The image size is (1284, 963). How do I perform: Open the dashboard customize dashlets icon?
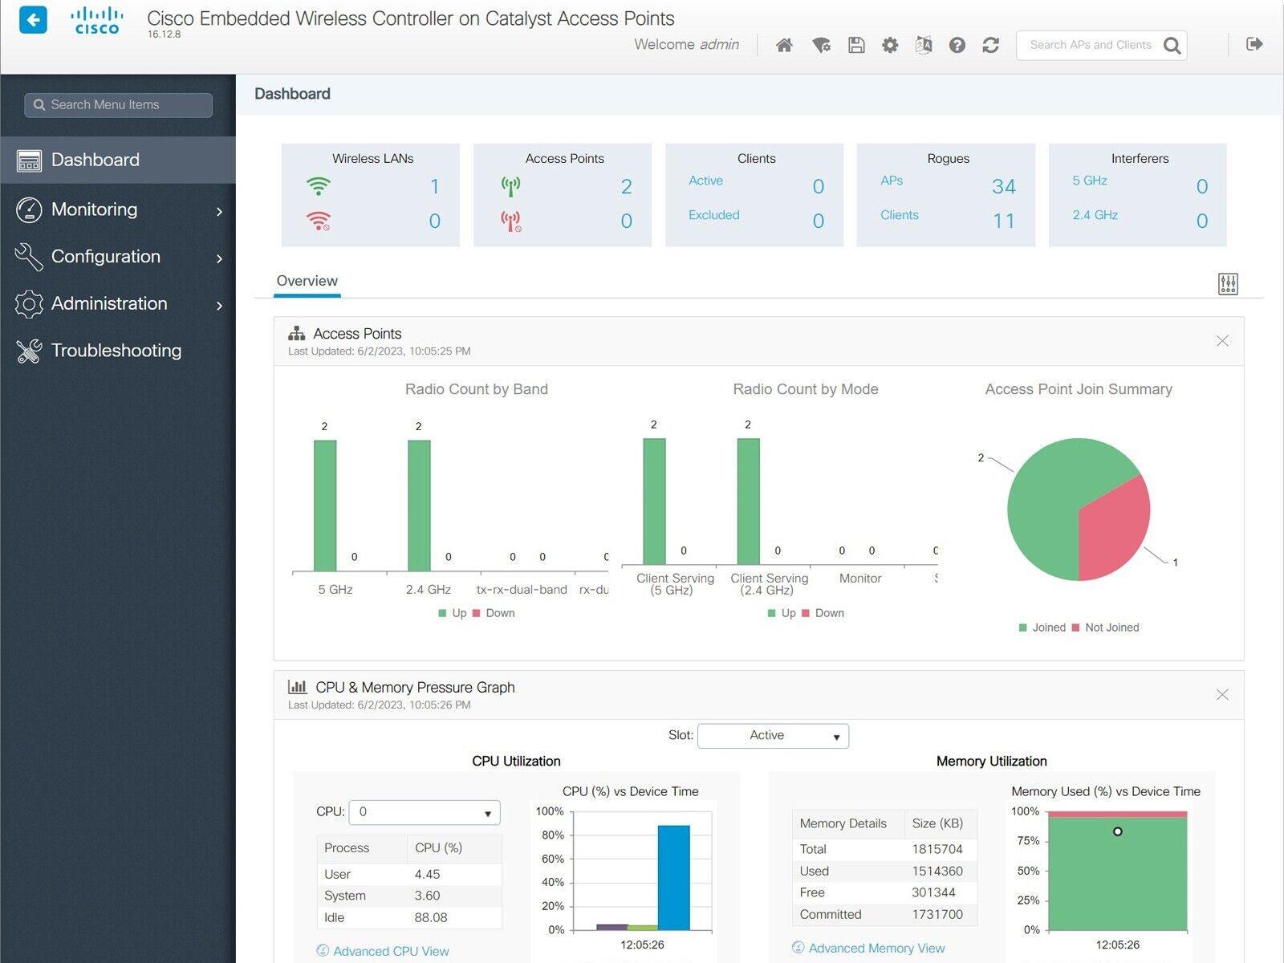[x=1227, y=283]
